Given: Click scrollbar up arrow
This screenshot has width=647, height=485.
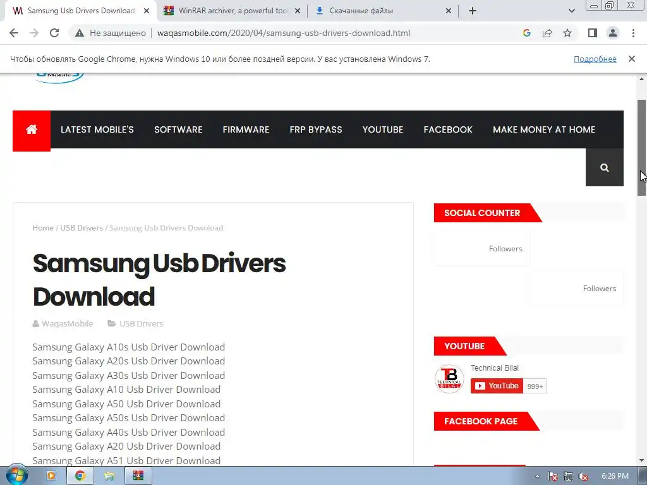Looking at the screenshot, I should [x=642, y=79].
